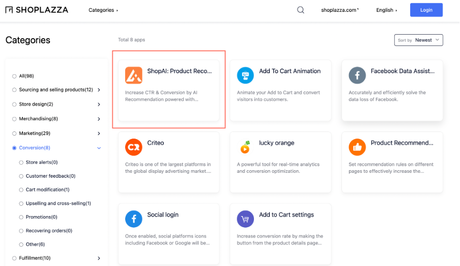The height and width of the screenshot is (266, 460).
Task: Collapse the Conversion(8) category chevron
Action: click(99, 148)
